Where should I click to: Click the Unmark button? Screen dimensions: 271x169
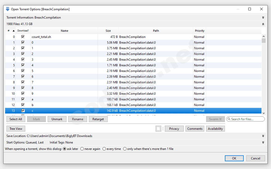pyautogui.click(x=57, y=119)
